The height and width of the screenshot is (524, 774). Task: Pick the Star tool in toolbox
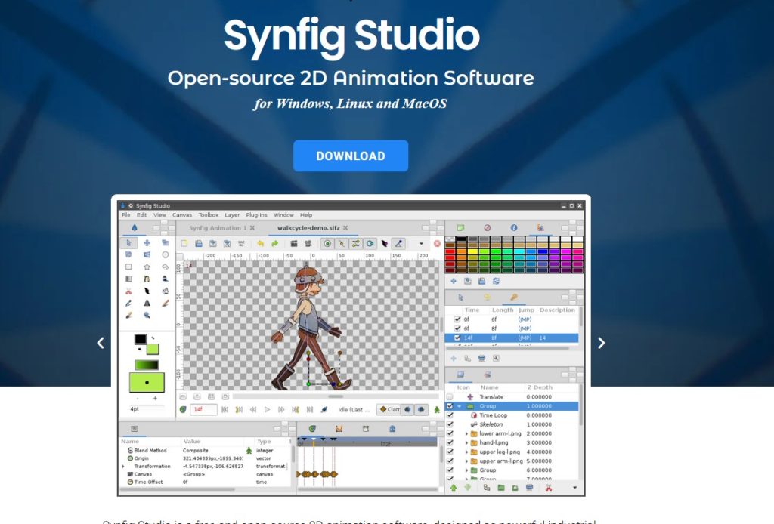click(147, 267)
